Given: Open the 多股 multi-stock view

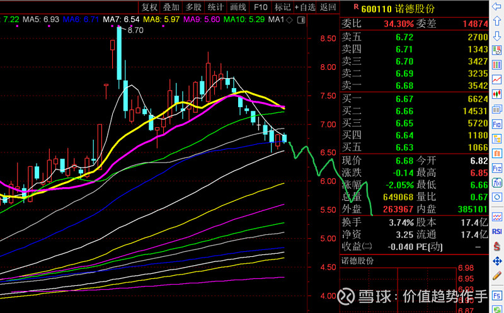Looking at the screenshot, I should (193, 7).
